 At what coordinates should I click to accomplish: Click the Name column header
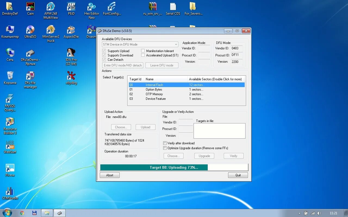tap(166, 79)
